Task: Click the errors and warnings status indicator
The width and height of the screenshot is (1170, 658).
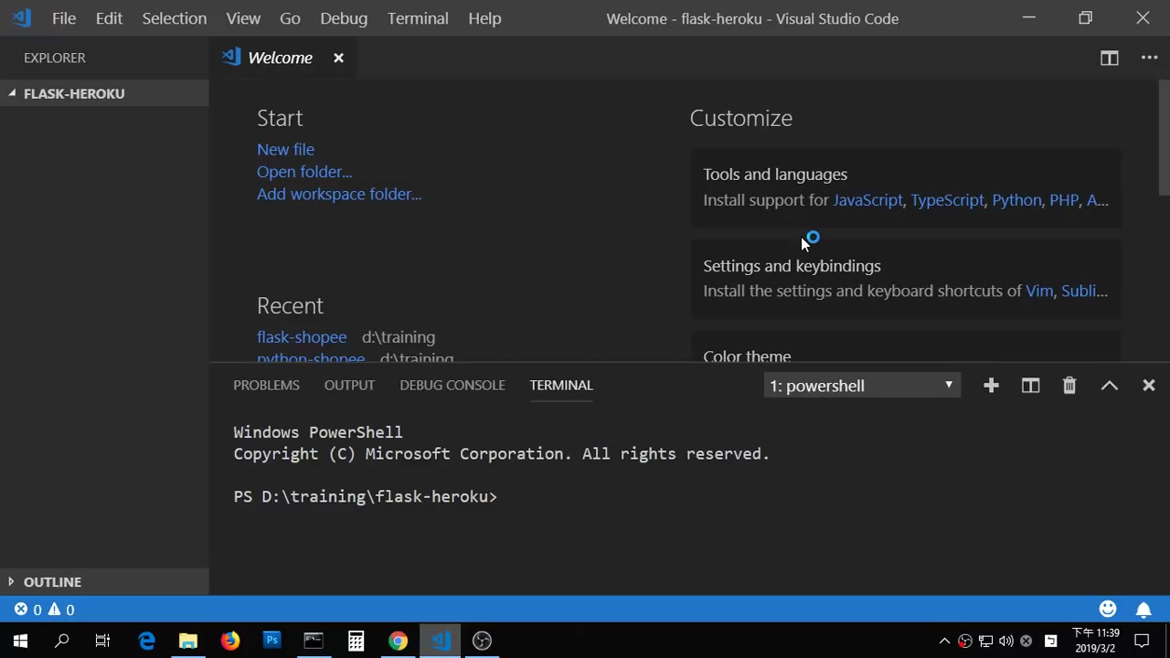Action: click(44, 610)
